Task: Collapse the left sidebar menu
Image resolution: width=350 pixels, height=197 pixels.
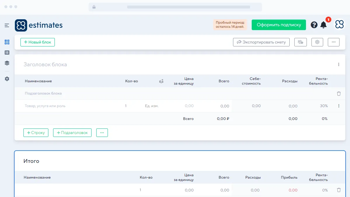Action: [x=7, y=25]
